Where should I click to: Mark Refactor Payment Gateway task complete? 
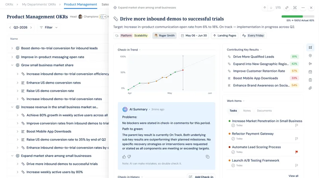click(x=233, y=139)
